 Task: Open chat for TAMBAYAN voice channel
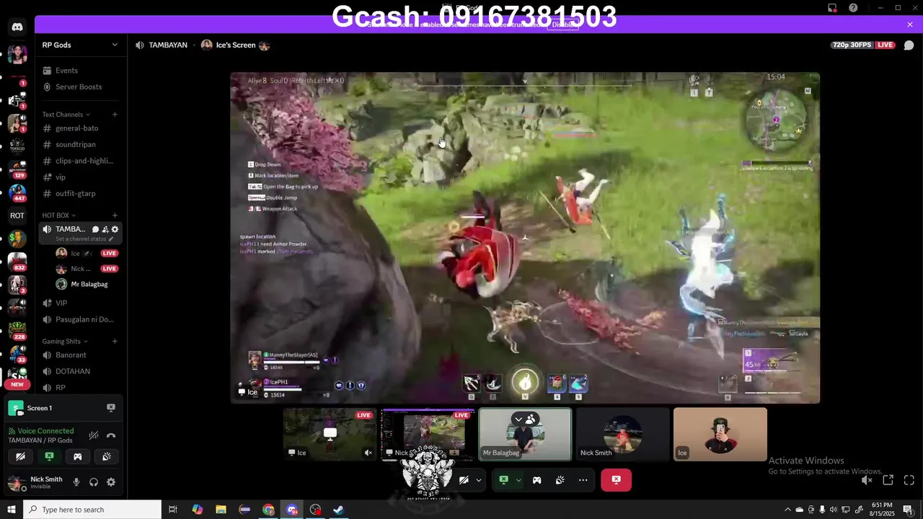(95, 229)
